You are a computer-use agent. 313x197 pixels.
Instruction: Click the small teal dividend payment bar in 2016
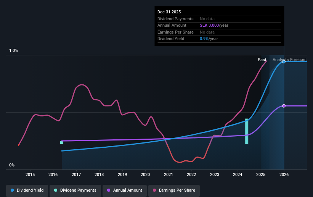[x=62, y=142]
